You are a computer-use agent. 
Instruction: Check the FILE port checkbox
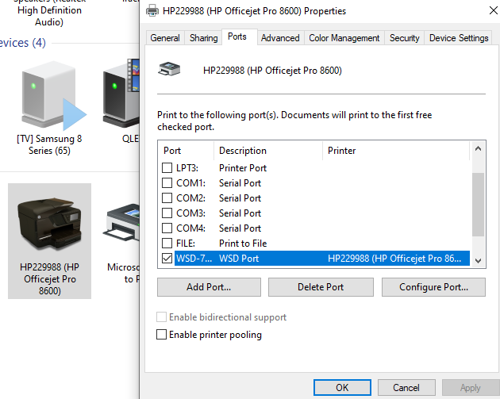pos(167,244)
